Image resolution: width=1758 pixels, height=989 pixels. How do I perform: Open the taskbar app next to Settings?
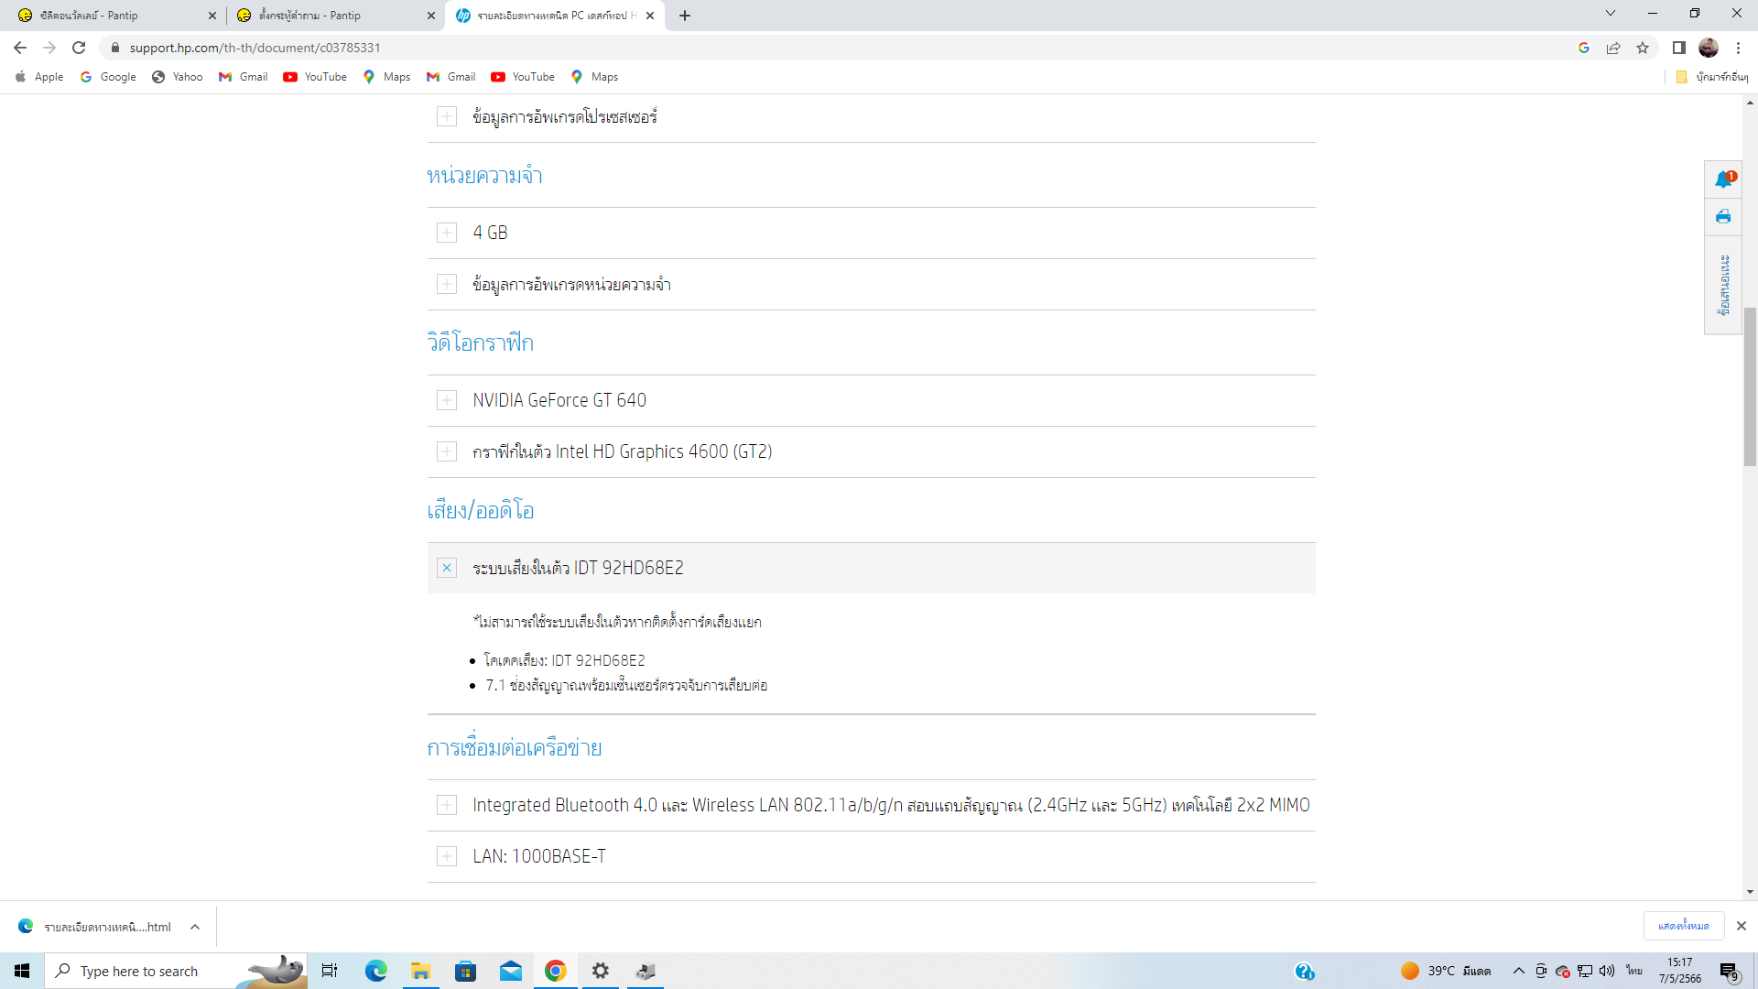click(x=646, y=971)
